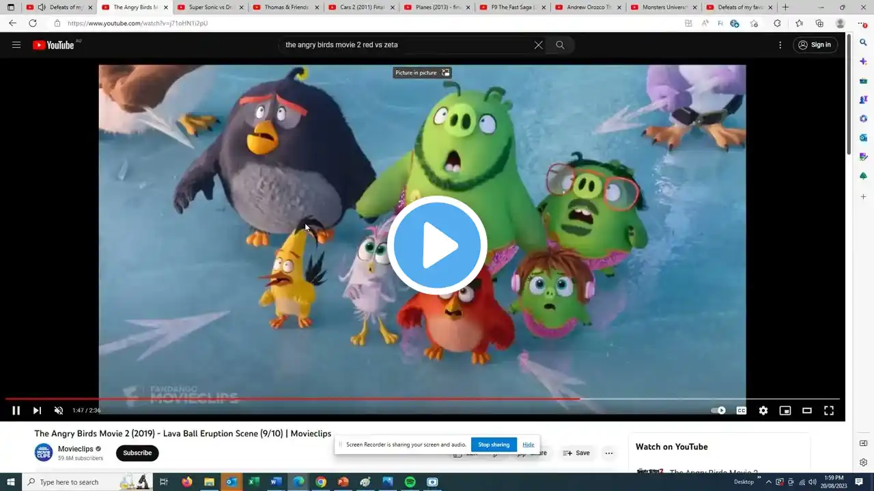Screen dimensions: 874x491
Task: Launch Word from the taskbar
Action: tap(276, 482)
